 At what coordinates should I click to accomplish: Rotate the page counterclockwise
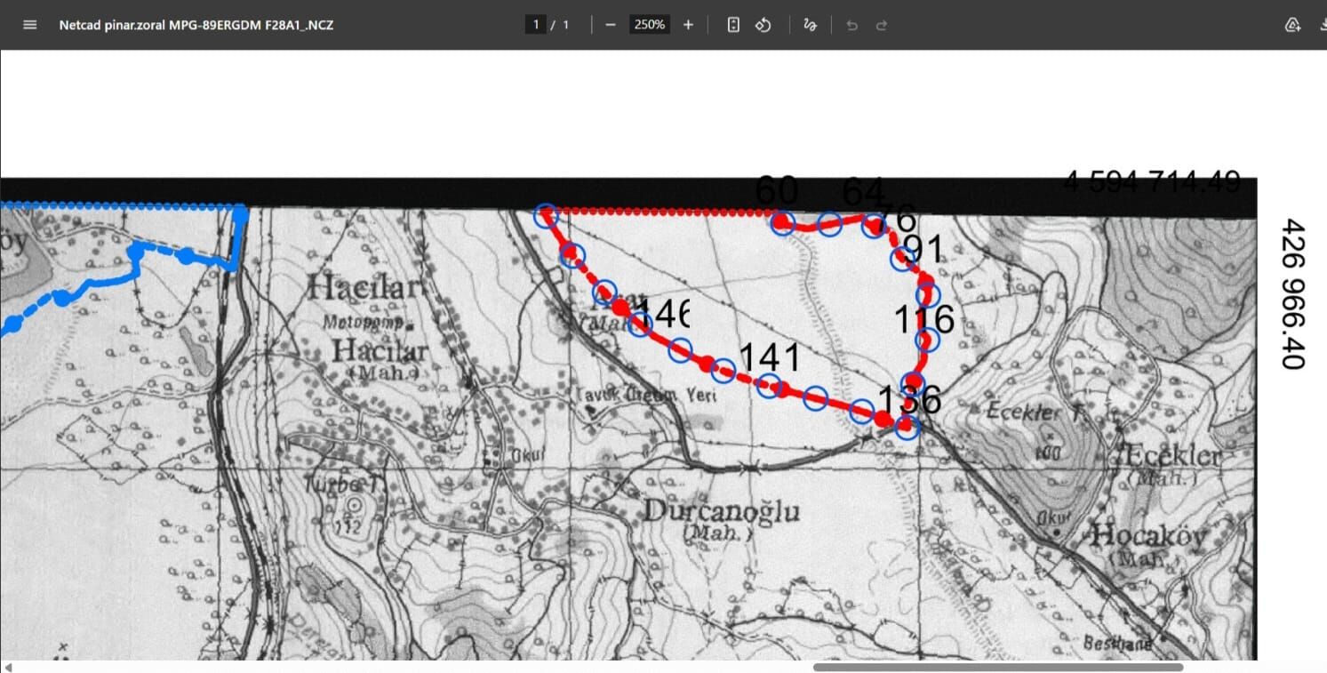(x=763, y=25)
